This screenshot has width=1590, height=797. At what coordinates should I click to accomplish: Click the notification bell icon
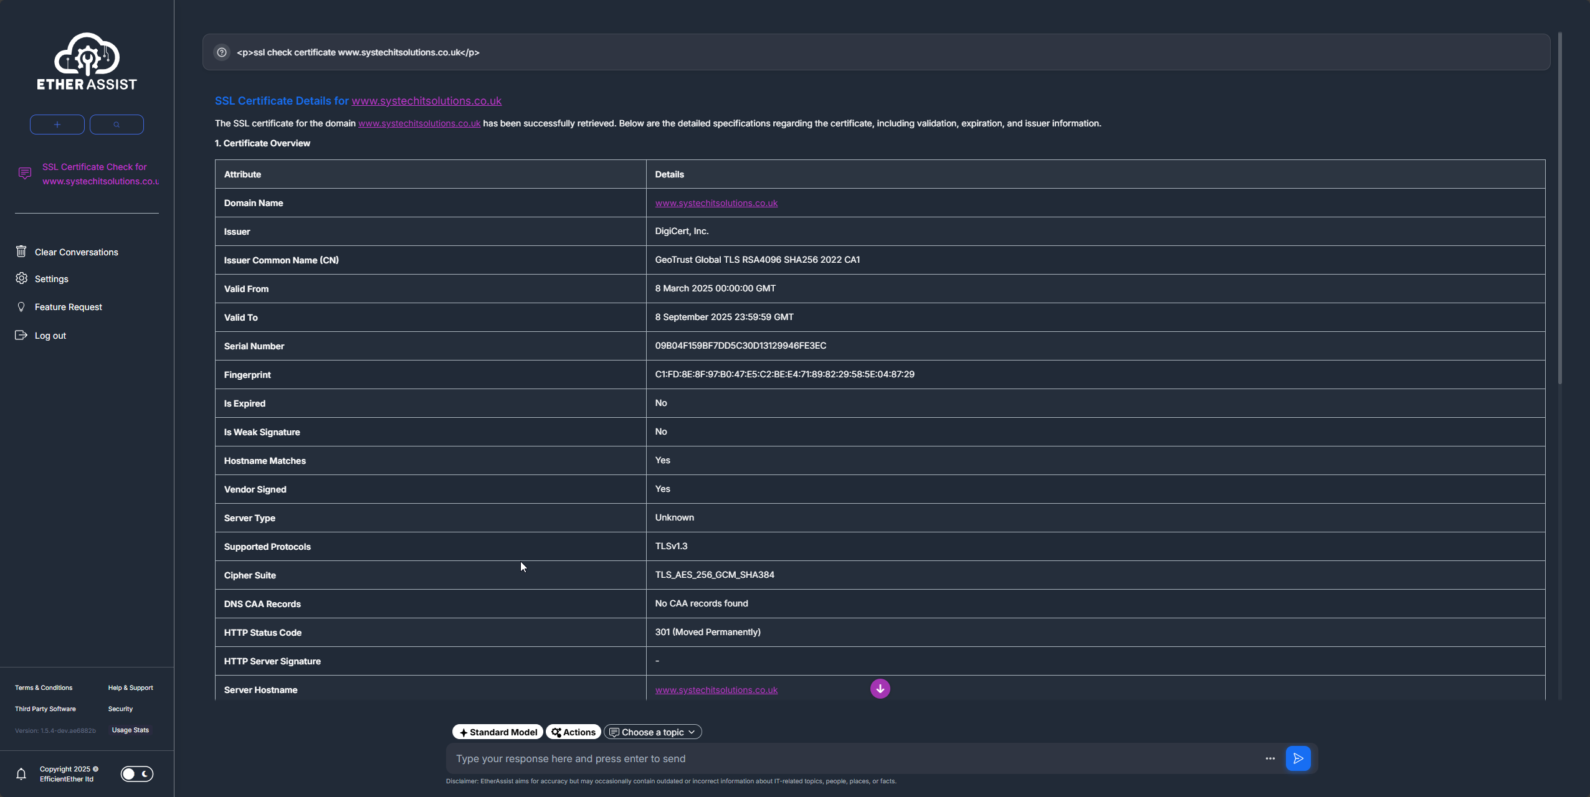[x=21, y=774]
